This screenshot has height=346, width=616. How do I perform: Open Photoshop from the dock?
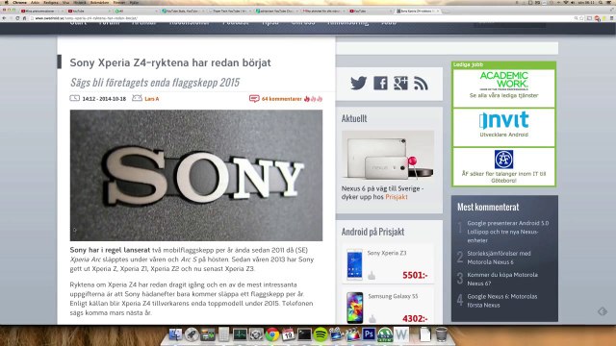click(369, 334)
